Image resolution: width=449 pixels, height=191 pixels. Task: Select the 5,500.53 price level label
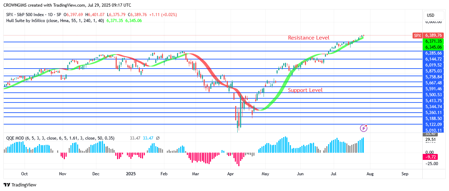(434, 95)
